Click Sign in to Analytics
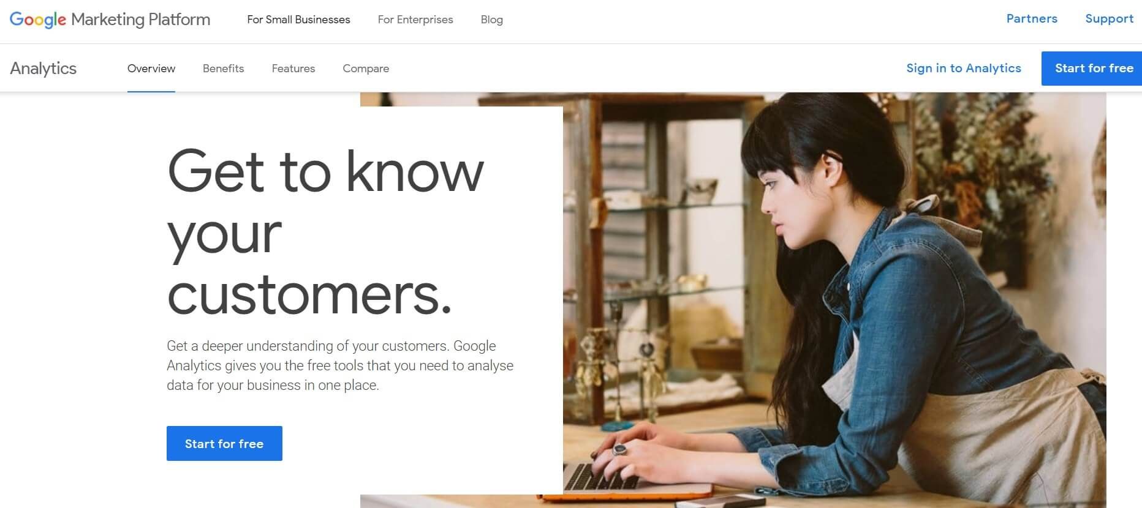Viewport: 1142px width, 508px height. pyautogui.click(x=964, y=69)
